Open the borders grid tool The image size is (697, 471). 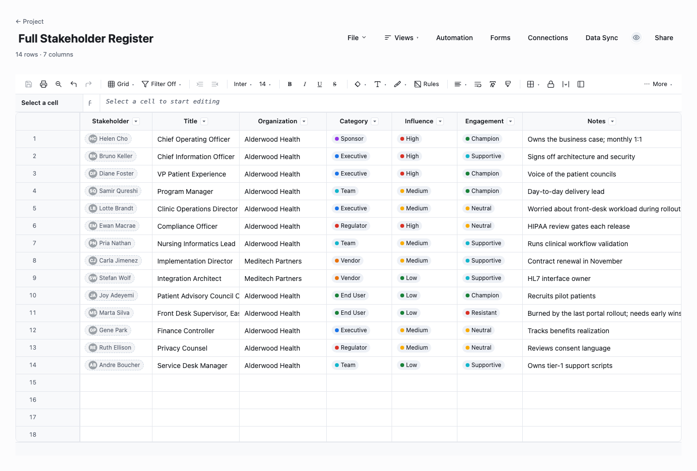[533, 84]
